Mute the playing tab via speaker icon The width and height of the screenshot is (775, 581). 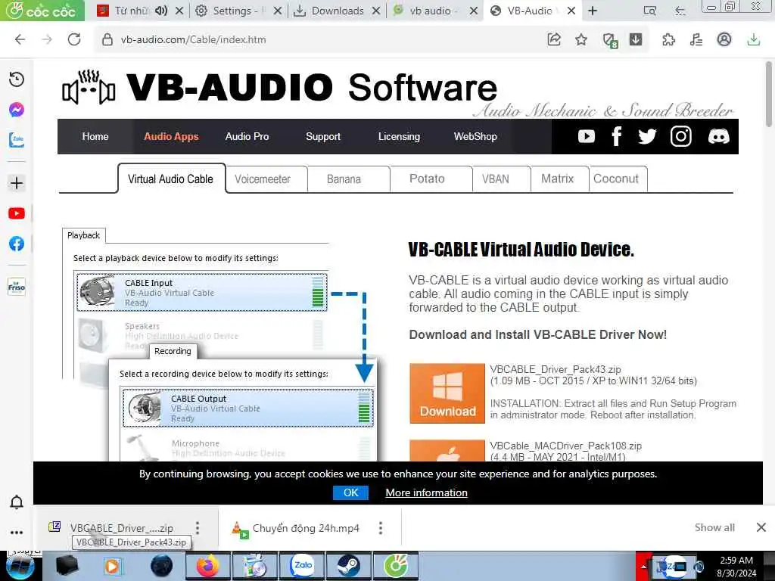[161, 11]
